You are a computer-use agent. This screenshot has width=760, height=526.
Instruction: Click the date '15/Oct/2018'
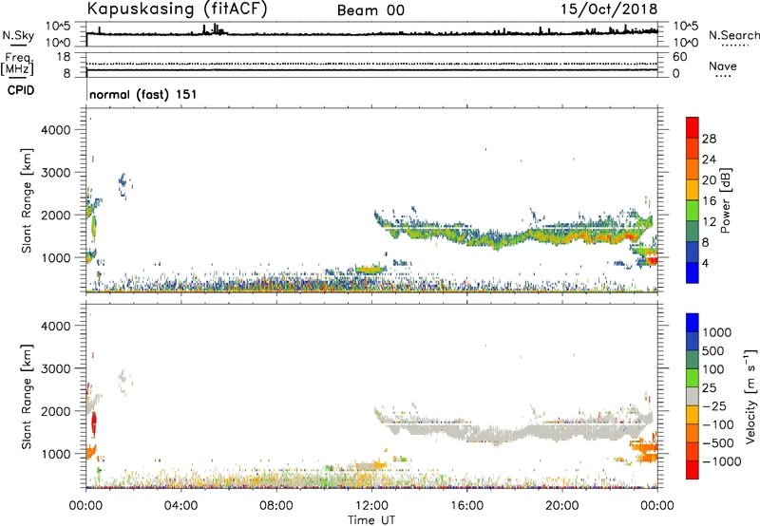(x=609, y=9)
